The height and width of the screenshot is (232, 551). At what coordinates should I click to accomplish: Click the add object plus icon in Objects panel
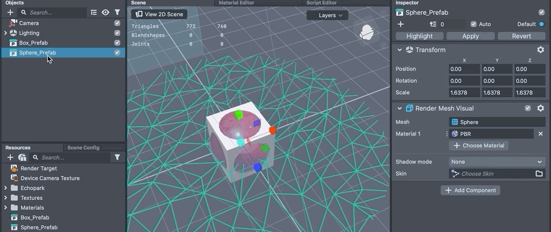coord(10,12)
